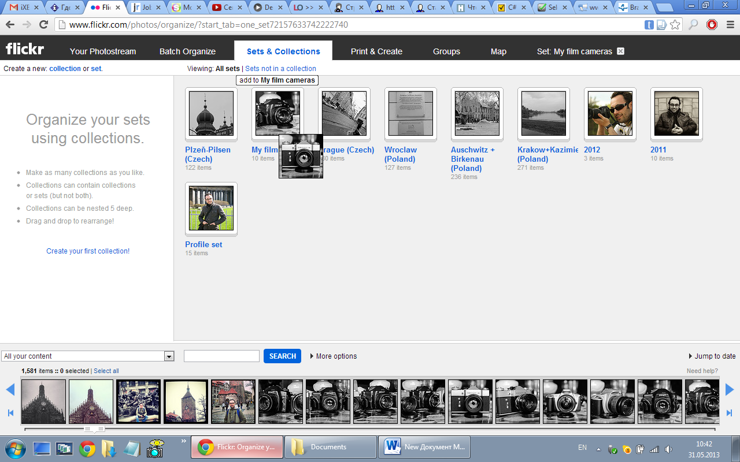
Task: Click the search text field
Action: tap(221, 356)
